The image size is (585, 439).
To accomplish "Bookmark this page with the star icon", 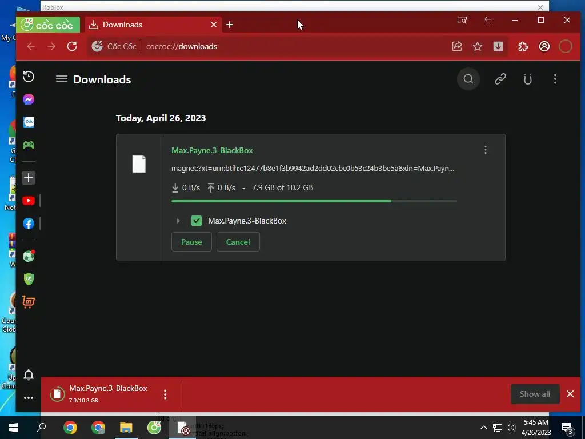I will (x=478, y=46).
